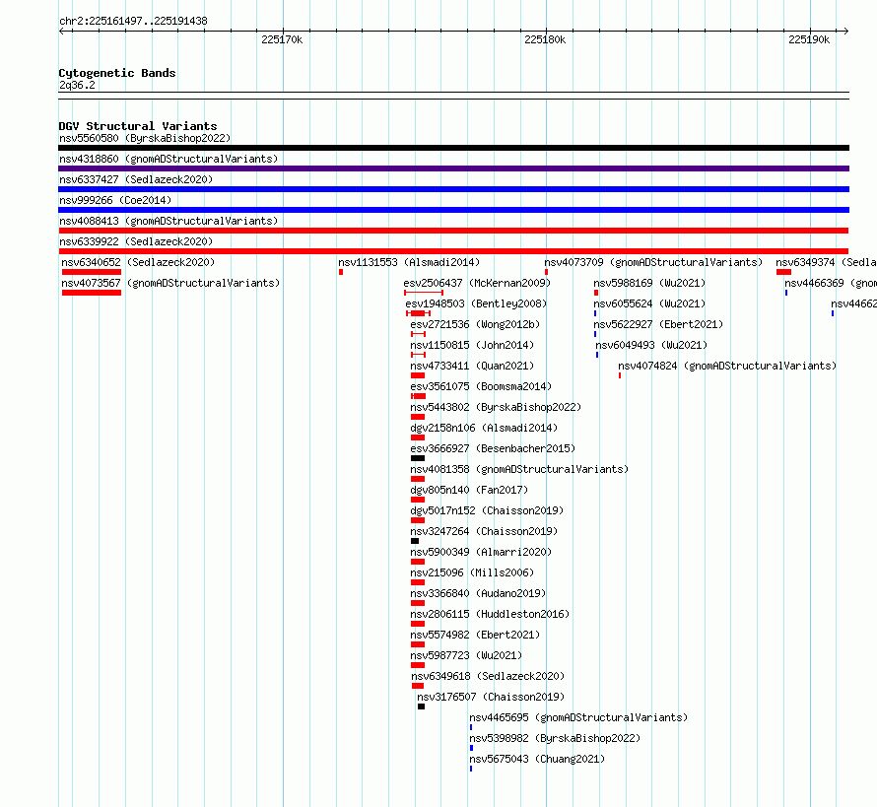Click the nsv5560580 (ByrskaBishop2022) variant label
The height and width of the screenshot is (807, 877).
point(145,138)
